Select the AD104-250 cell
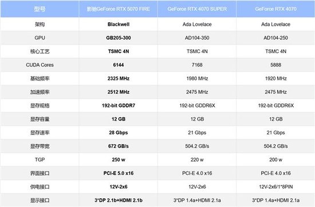 (275, 38)
